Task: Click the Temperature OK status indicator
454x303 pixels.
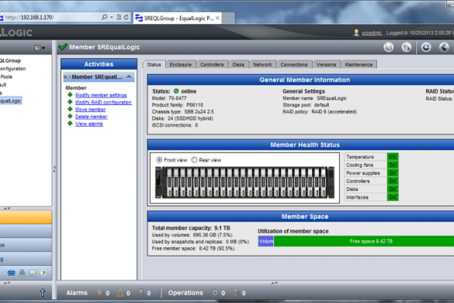Action: point(393,157)
